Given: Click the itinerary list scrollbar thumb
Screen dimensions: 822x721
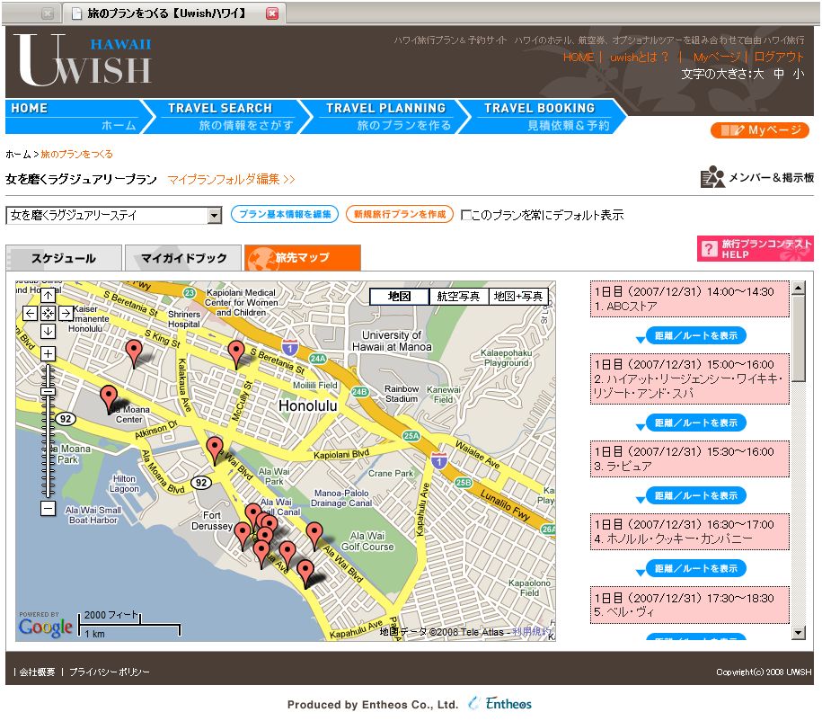Looking at the screenshot, I should coord(798,339).
